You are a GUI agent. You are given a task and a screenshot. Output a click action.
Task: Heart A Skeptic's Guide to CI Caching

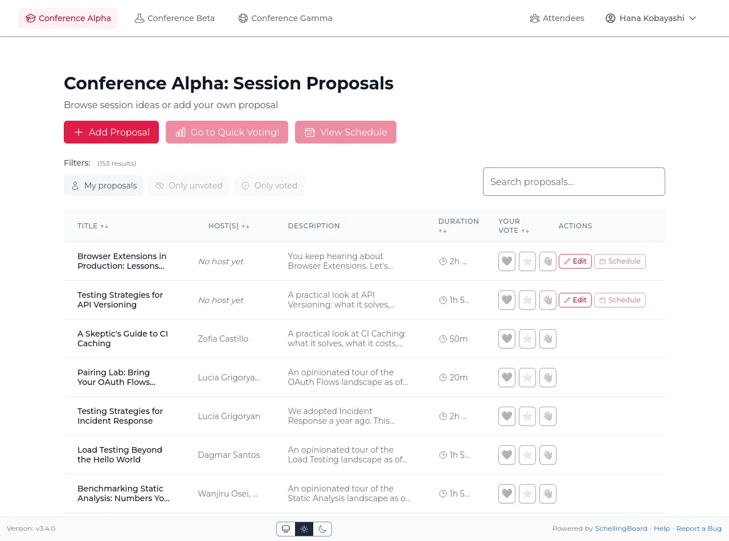click(x=507, y=339)
